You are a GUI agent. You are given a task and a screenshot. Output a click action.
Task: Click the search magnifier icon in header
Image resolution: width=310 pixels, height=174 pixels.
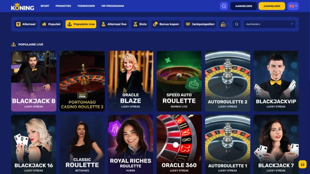pyautogui.click(x=224, y=6)
